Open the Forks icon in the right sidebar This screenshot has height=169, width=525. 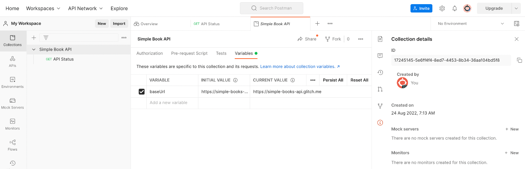point(380,106)
